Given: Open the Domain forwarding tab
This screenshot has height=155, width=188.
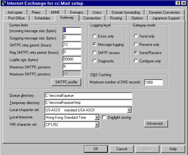Looking at the screenshot, I should tap(126, 12).
